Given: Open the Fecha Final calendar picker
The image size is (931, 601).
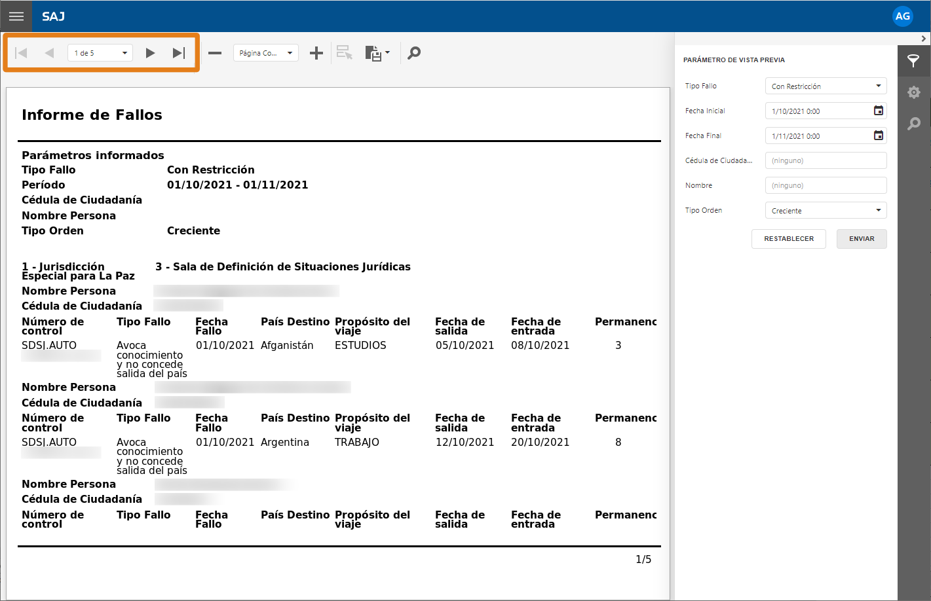Looking at the screenshot, I should click(x=879, y=136).
